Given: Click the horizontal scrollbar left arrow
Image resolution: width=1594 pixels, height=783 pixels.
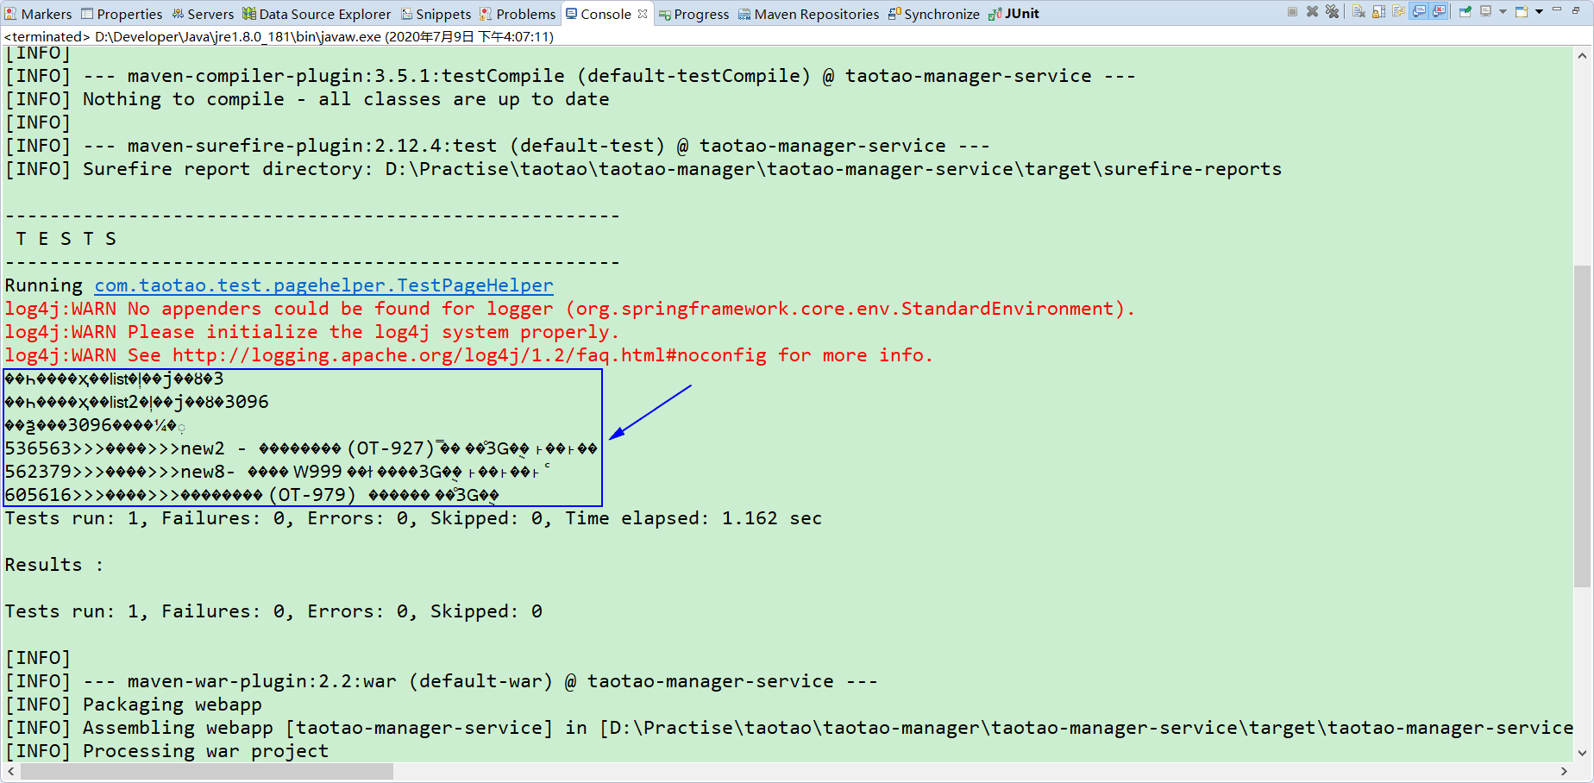Looking at the screenshot, I should coord(10,771).
